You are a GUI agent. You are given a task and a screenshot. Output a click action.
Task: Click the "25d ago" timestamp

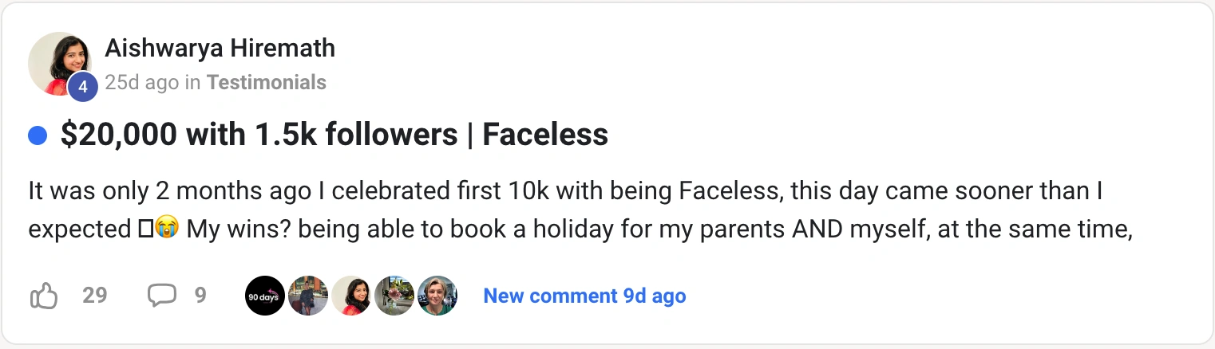141,82
